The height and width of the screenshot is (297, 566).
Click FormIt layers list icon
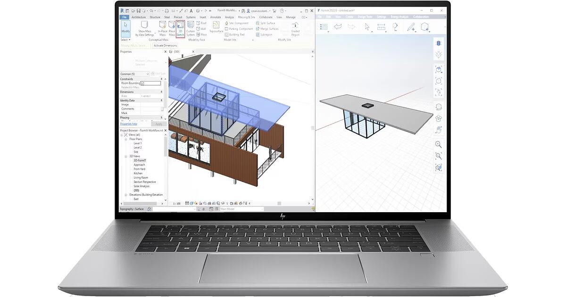pyautogui.click(x=324, y=27)
